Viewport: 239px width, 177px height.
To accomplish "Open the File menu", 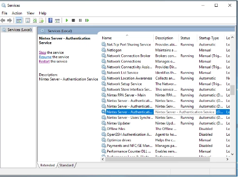I will pyautogui.click(x=4, y=13).
